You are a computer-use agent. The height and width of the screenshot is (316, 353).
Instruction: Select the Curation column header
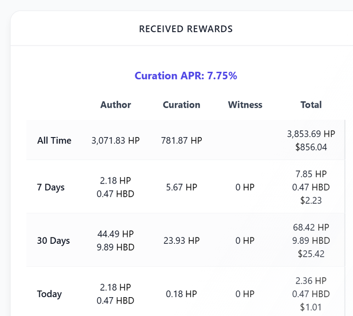(182, 105)
